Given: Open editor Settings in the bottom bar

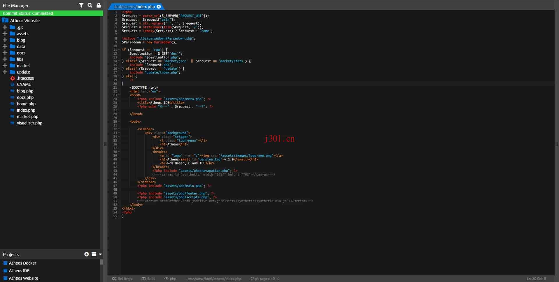Looking at the screenshot, I should 122,279.
